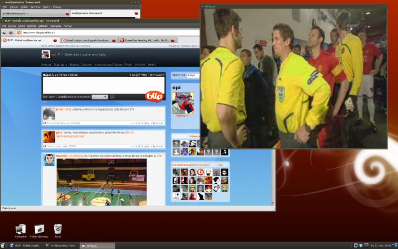The image size is (398, 249).
Task: Switch to the Gmail Inbox browser tab
Action: tap(89, 40)
